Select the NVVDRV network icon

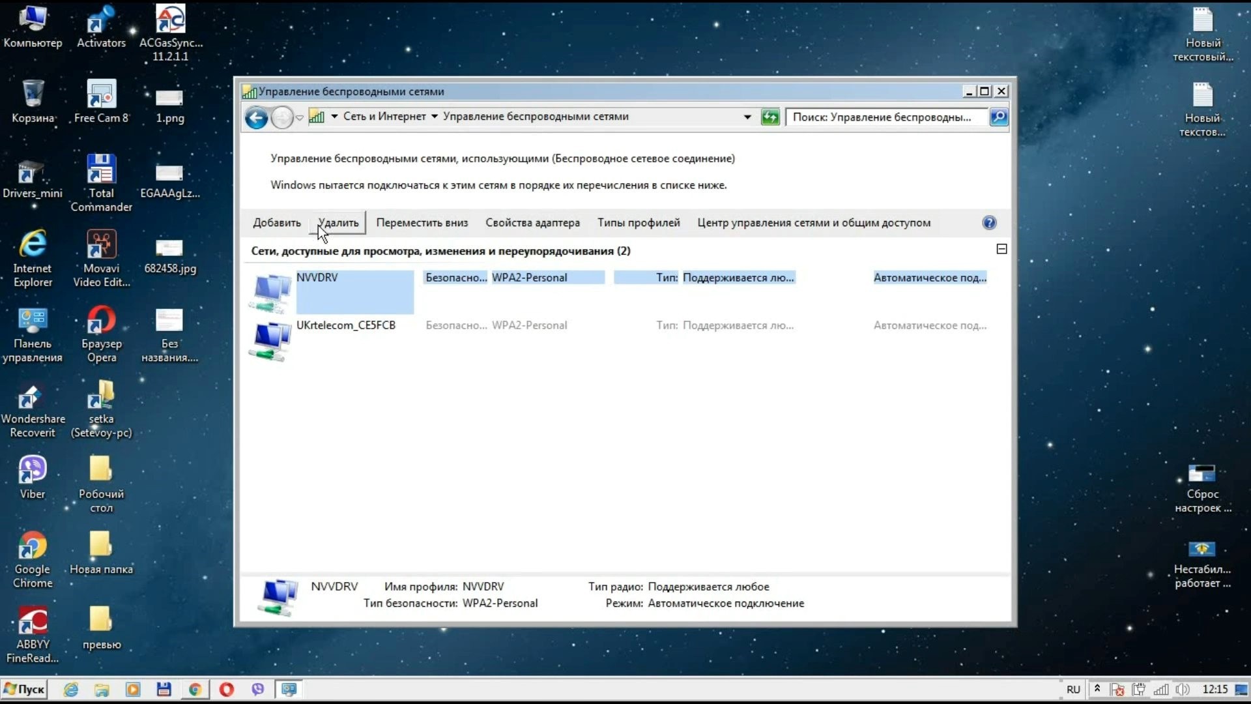click(270, 292)
